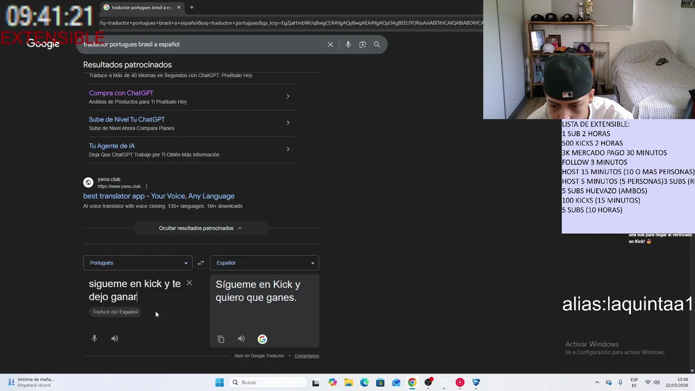The width and height of the screenshot is (695, 391).
Task: Expand the Compra con ChatGPT sitelink
Action: [x=288, y=96]
